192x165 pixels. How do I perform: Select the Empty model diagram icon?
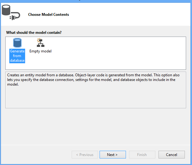40,43
